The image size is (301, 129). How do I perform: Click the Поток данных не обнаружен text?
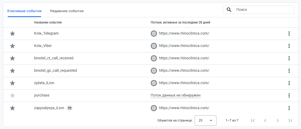pos(176,95)
